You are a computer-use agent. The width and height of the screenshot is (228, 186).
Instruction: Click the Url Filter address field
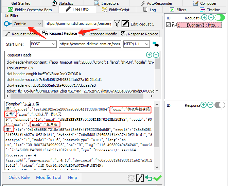pyautogui.click(x=78, y=23)
